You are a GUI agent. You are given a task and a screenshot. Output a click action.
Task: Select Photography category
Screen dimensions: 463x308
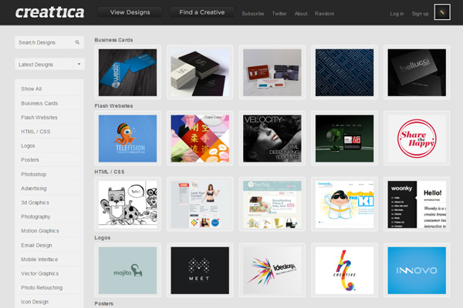click(35, 216)
